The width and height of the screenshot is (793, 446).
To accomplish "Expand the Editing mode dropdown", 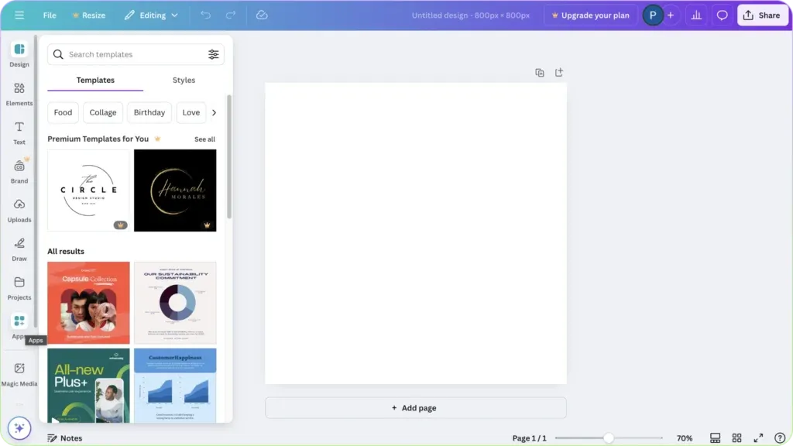I will (152, 15).
